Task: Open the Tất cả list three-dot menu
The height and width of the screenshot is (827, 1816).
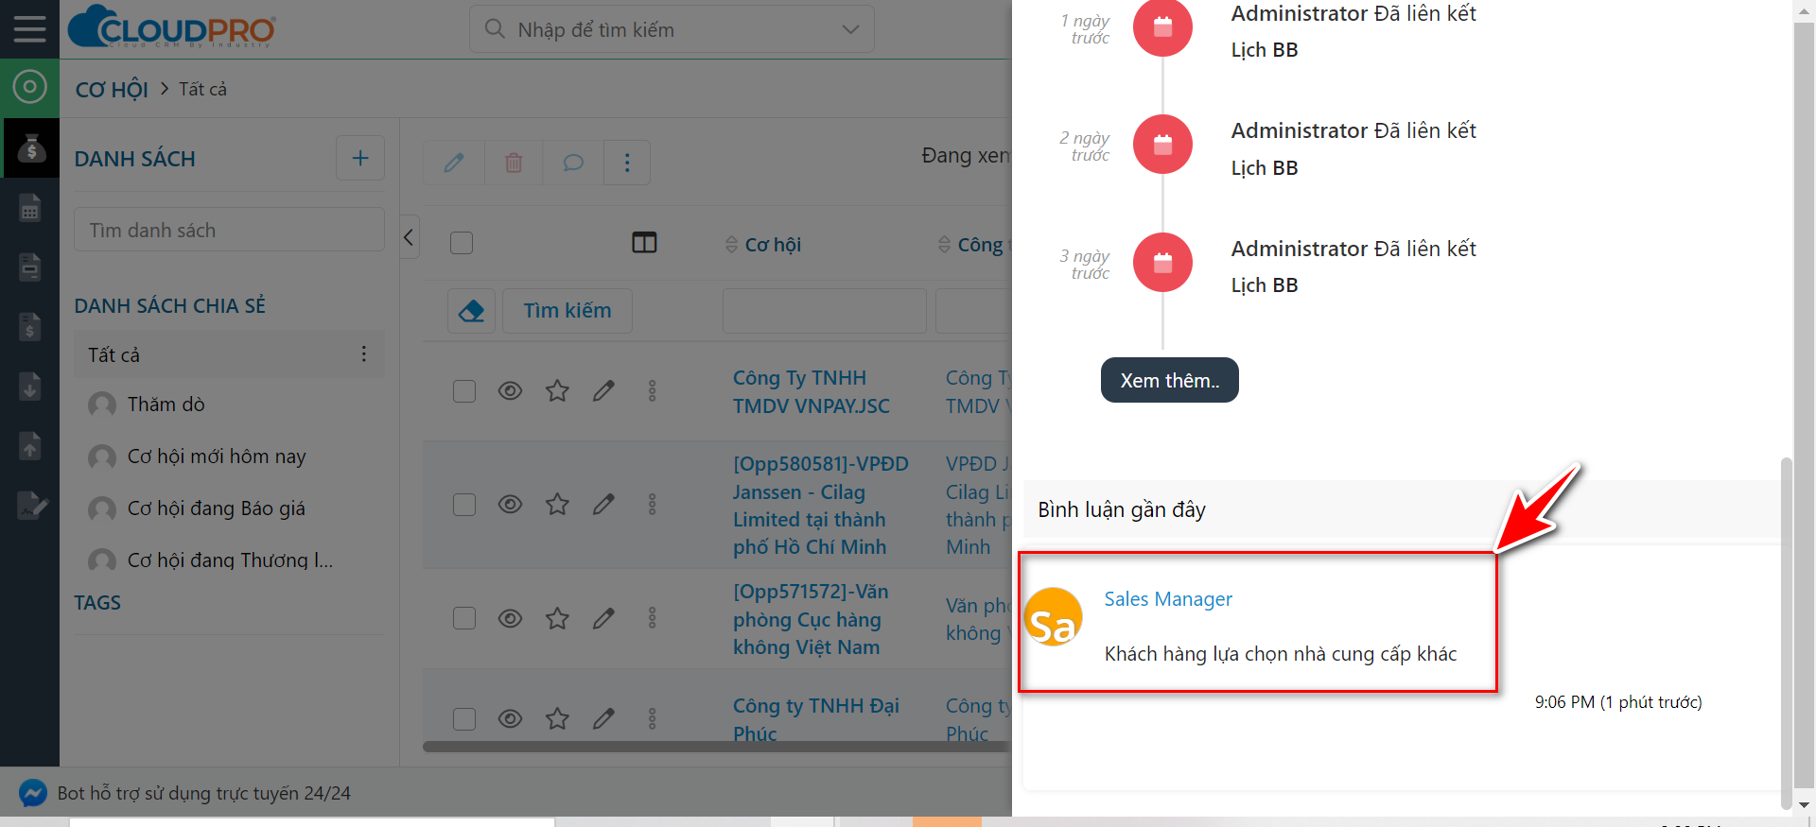Action: click(363, 353)
